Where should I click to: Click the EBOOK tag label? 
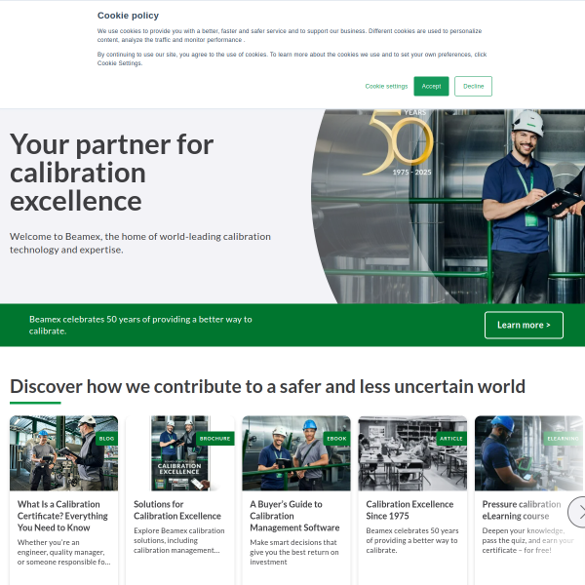click(x=336, y=439)
